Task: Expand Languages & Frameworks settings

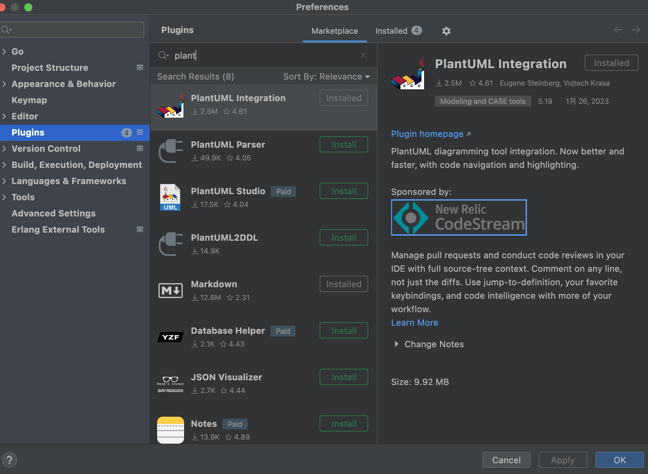Action: [x=4, y=181]
